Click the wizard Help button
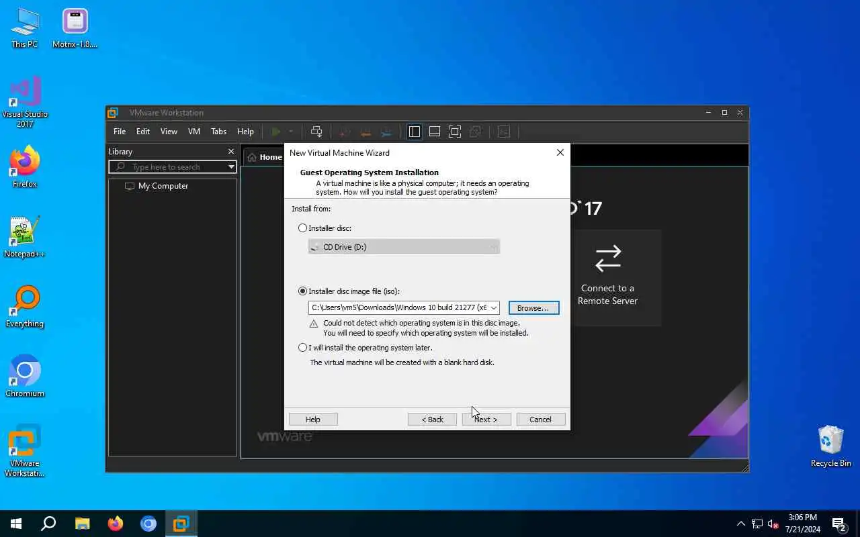This screenshot has height=537, width=860. point(313,420)
